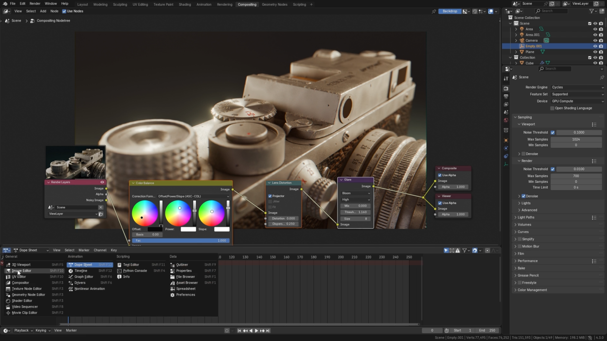Switch editor to Graph Editor
Image resolution: width=607 pixels, height=341 pixels.
(83, 277)
